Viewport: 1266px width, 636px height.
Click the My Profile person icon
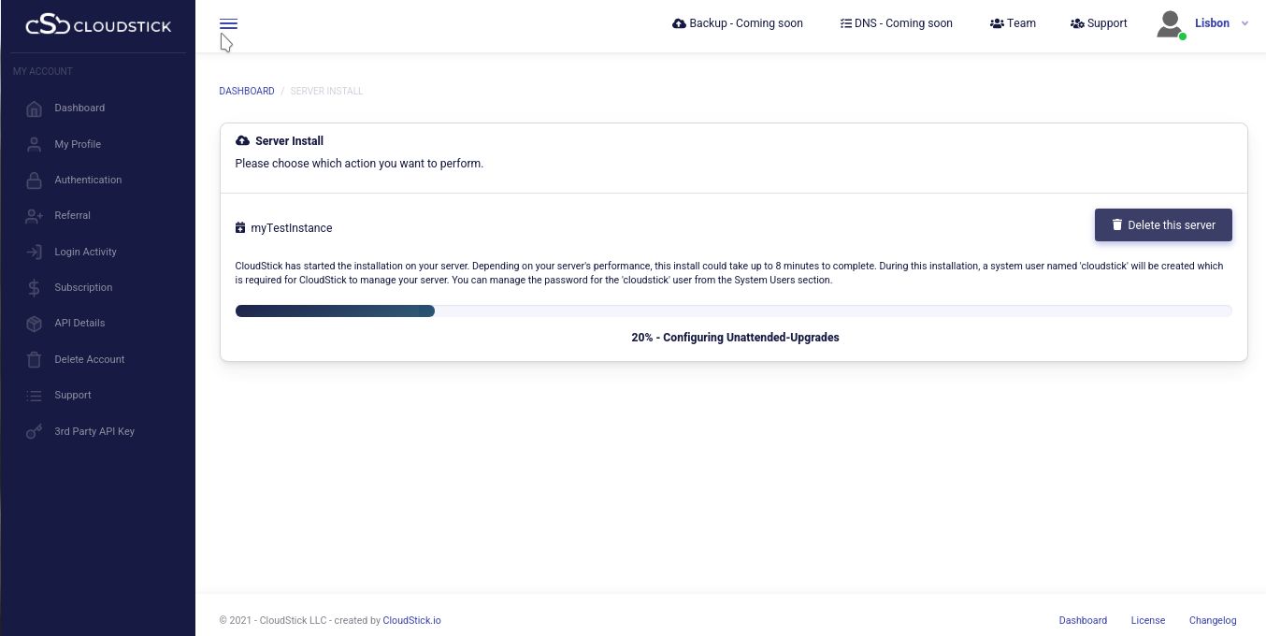35,144
